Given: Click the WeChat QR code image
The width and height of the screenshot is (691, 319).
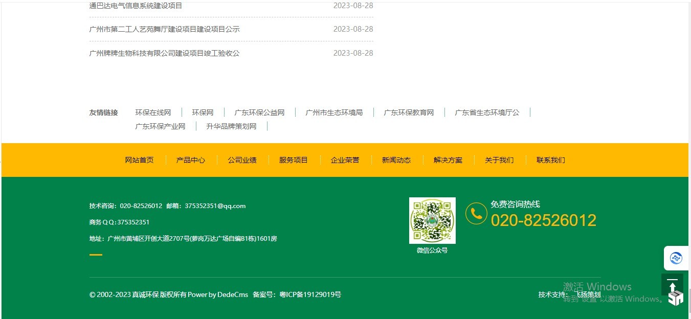Looking at the screenshot, I should (432, 220).
